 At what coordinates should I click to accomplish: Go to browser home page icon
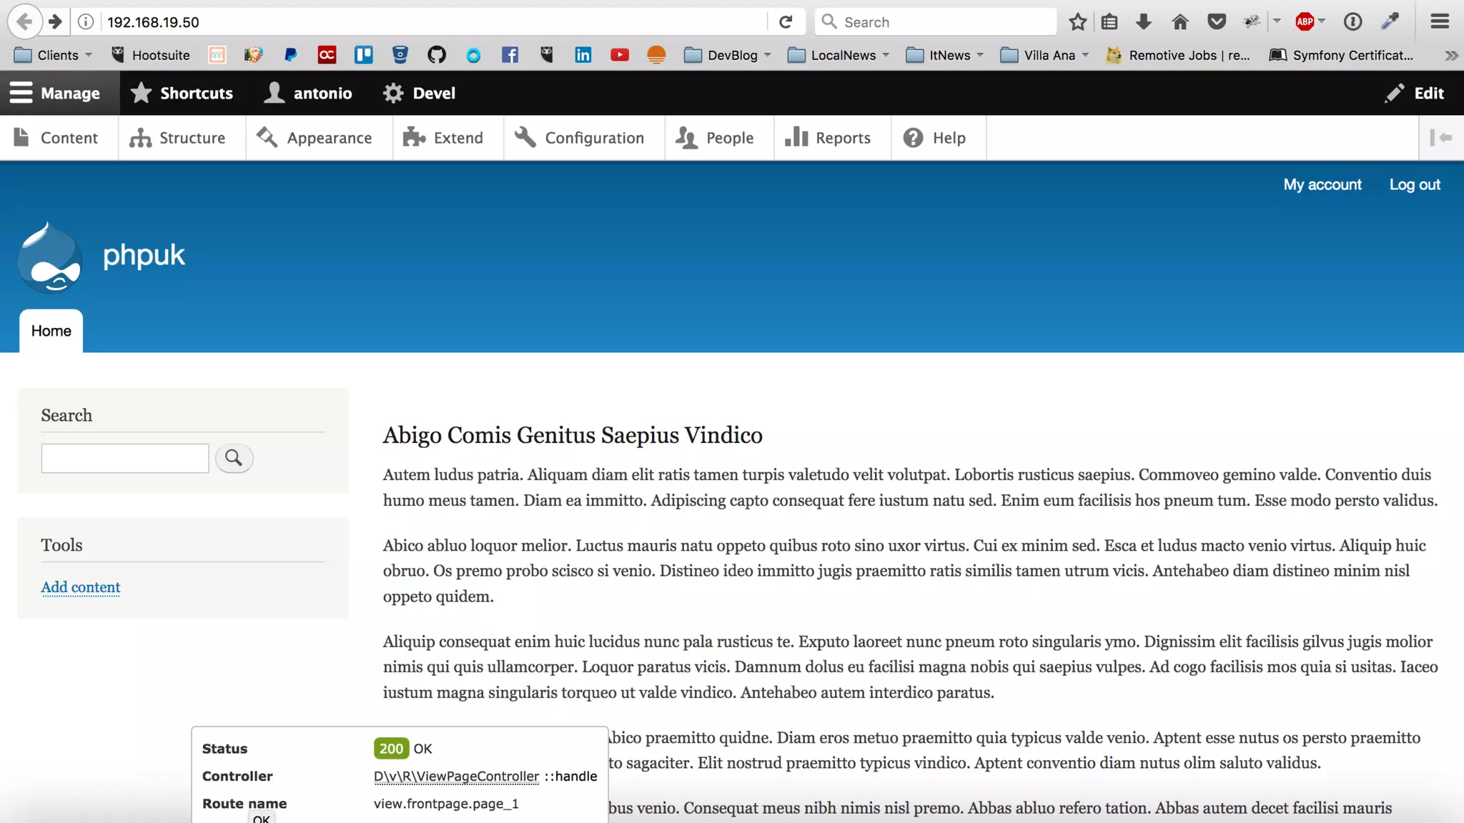1180,21
